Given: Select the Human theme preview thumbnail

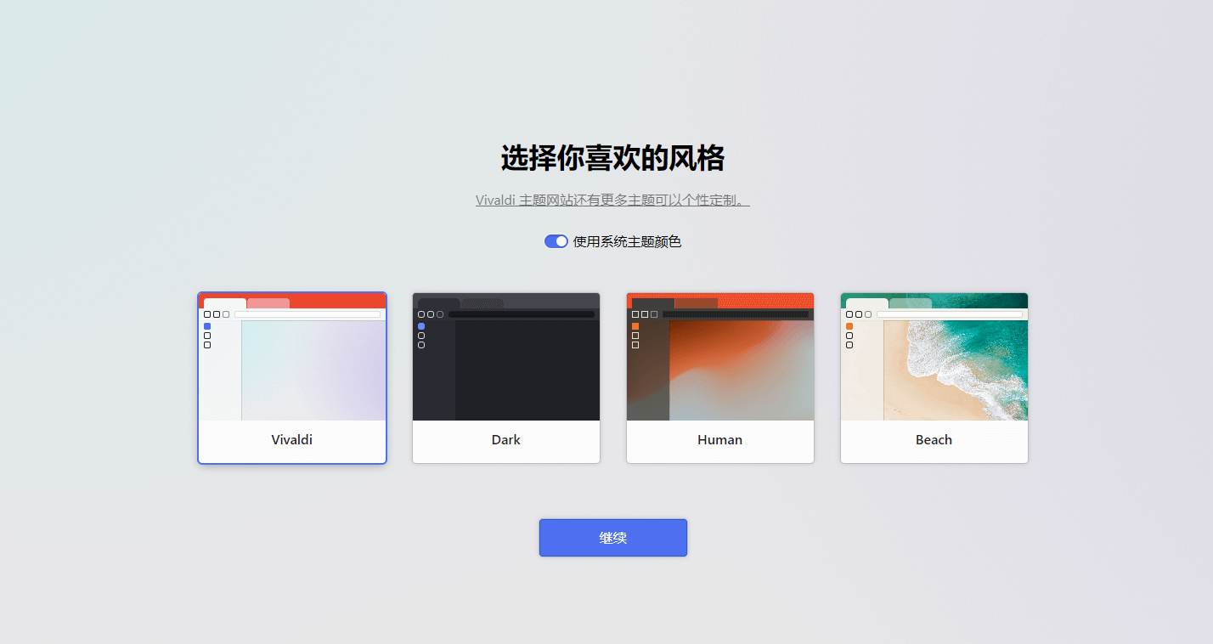Looking at the screenshot, I should pyautogui.click(x=720, y=357).
